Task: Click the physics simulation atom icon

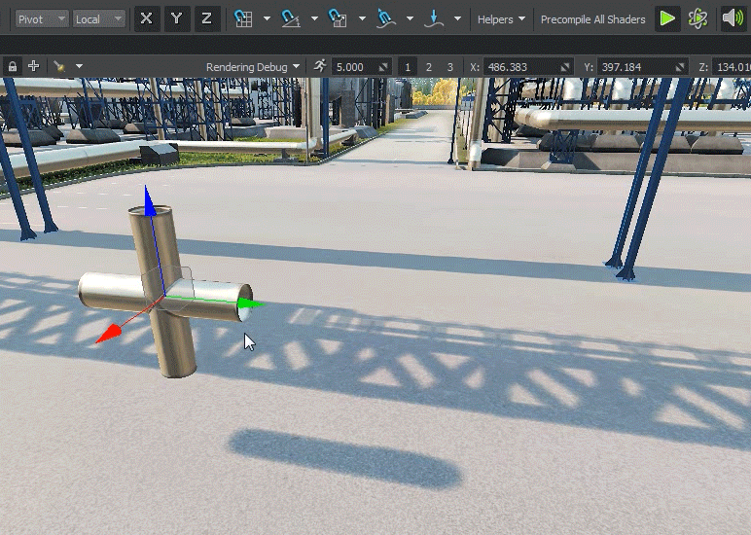Action: pyautogui.click(x=697, y=18)
